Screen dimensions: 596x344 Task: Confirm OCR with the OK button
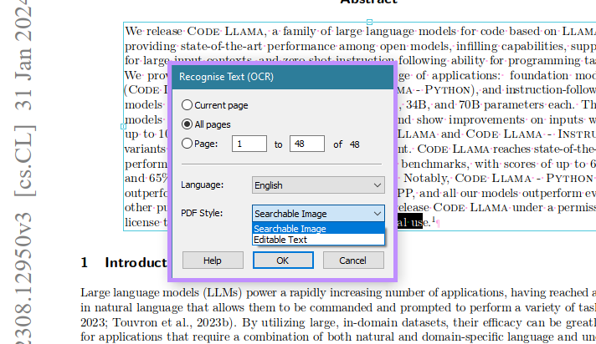click(x=283, y=261)
